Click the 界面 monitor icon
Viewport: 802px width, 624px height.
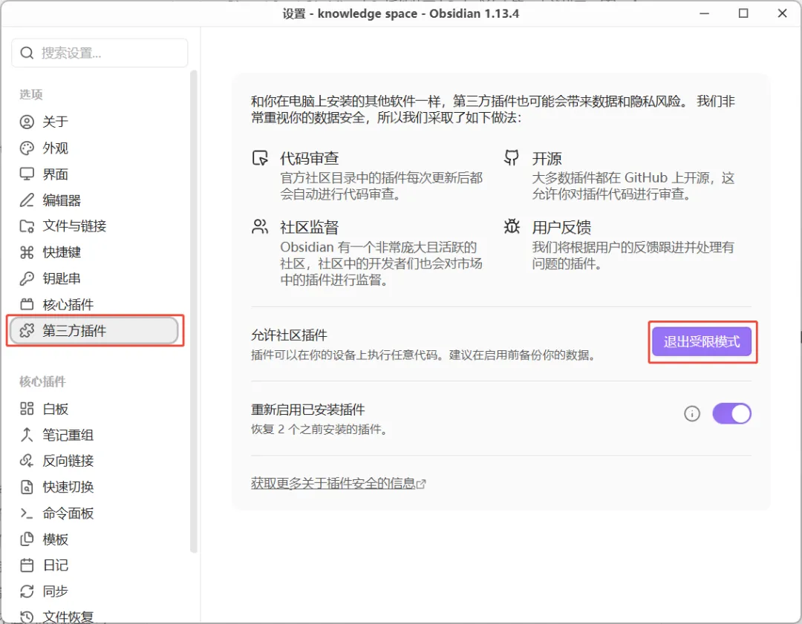coord(27,174)
